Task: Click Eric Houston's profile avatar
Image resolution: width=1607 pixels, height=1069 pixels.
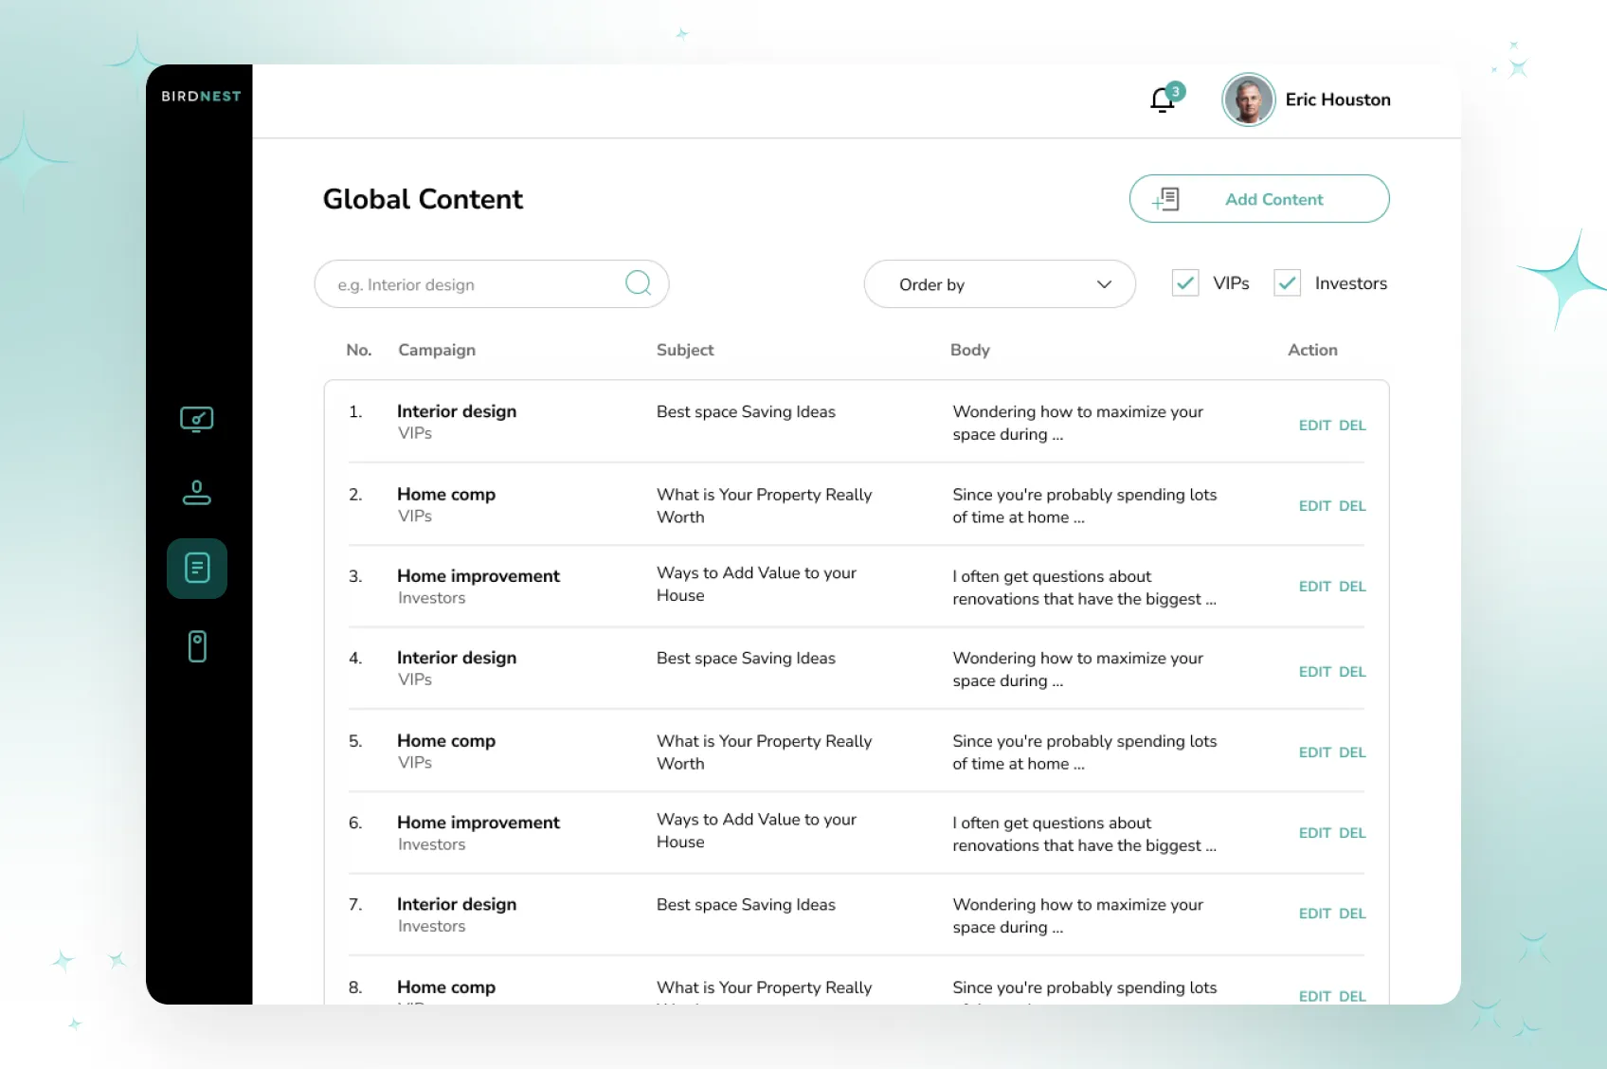Action: click(x=1248, y=100)
